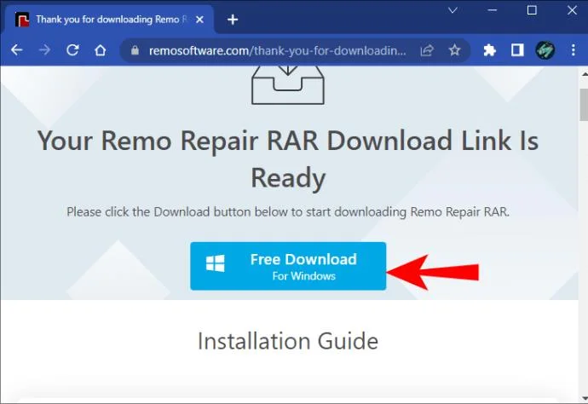588x404 pixels.
Task: Click the download tray illustration
Action: click(x=288, y=85)
